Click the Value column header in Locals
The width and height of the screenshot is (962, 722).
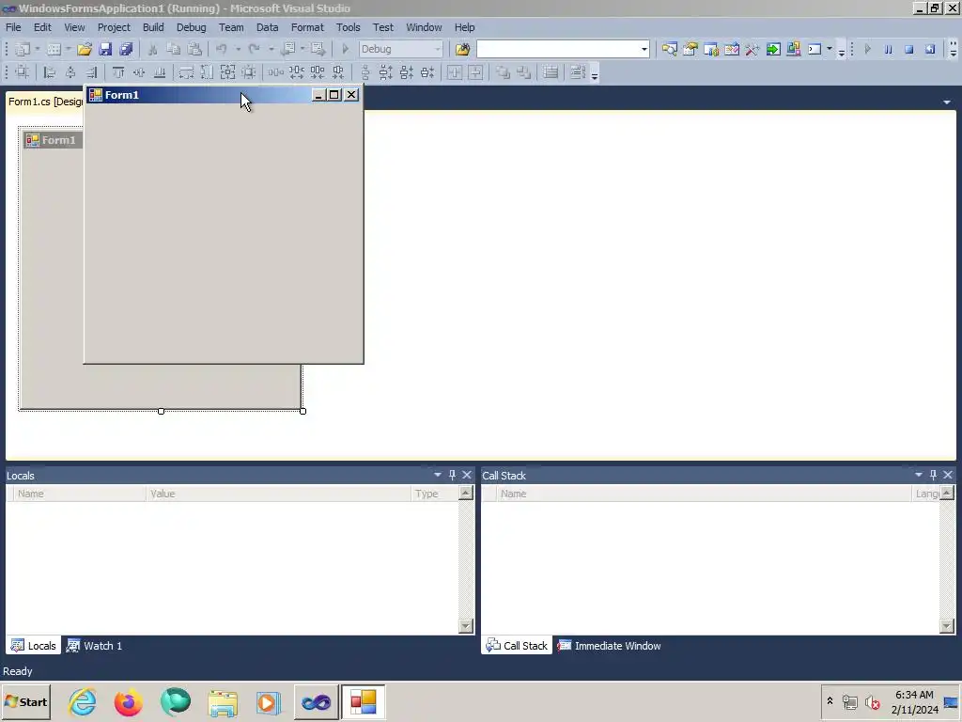click(278, 494)
